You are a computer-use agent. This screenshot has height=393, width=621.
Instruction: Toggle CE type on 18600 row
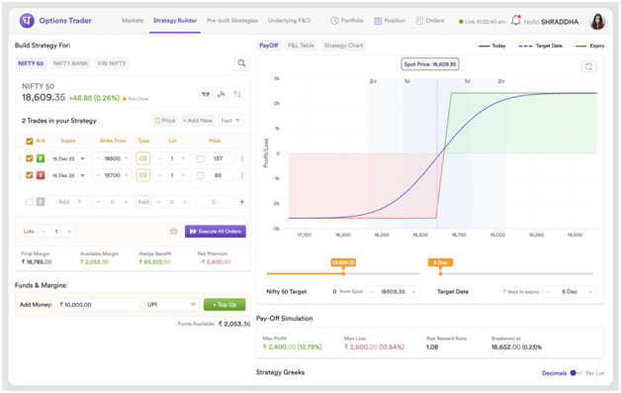pos(143,158)
